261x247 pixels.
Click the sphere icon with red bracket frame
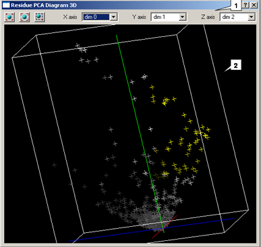point(24,17)
